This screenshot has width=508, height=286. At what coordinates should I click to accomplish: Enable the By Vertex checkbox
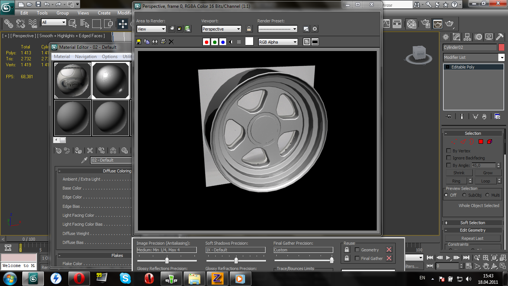coord(448,151)
